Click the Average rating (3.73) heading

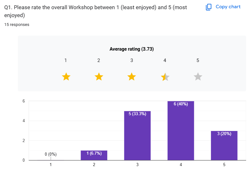tap(132, 49)
